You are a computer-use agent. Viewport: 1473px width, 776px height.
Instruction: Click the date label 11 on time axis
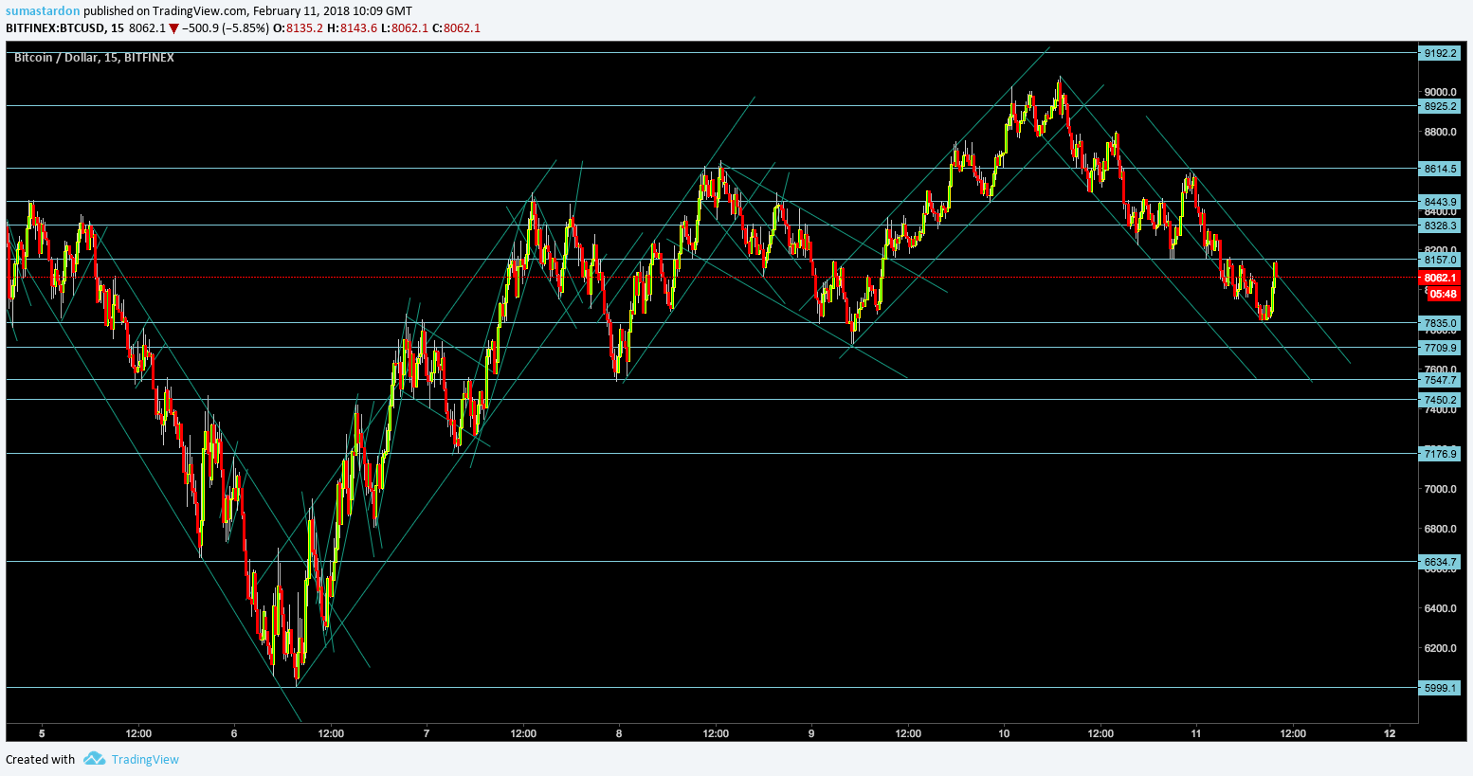pos(1196,733)
